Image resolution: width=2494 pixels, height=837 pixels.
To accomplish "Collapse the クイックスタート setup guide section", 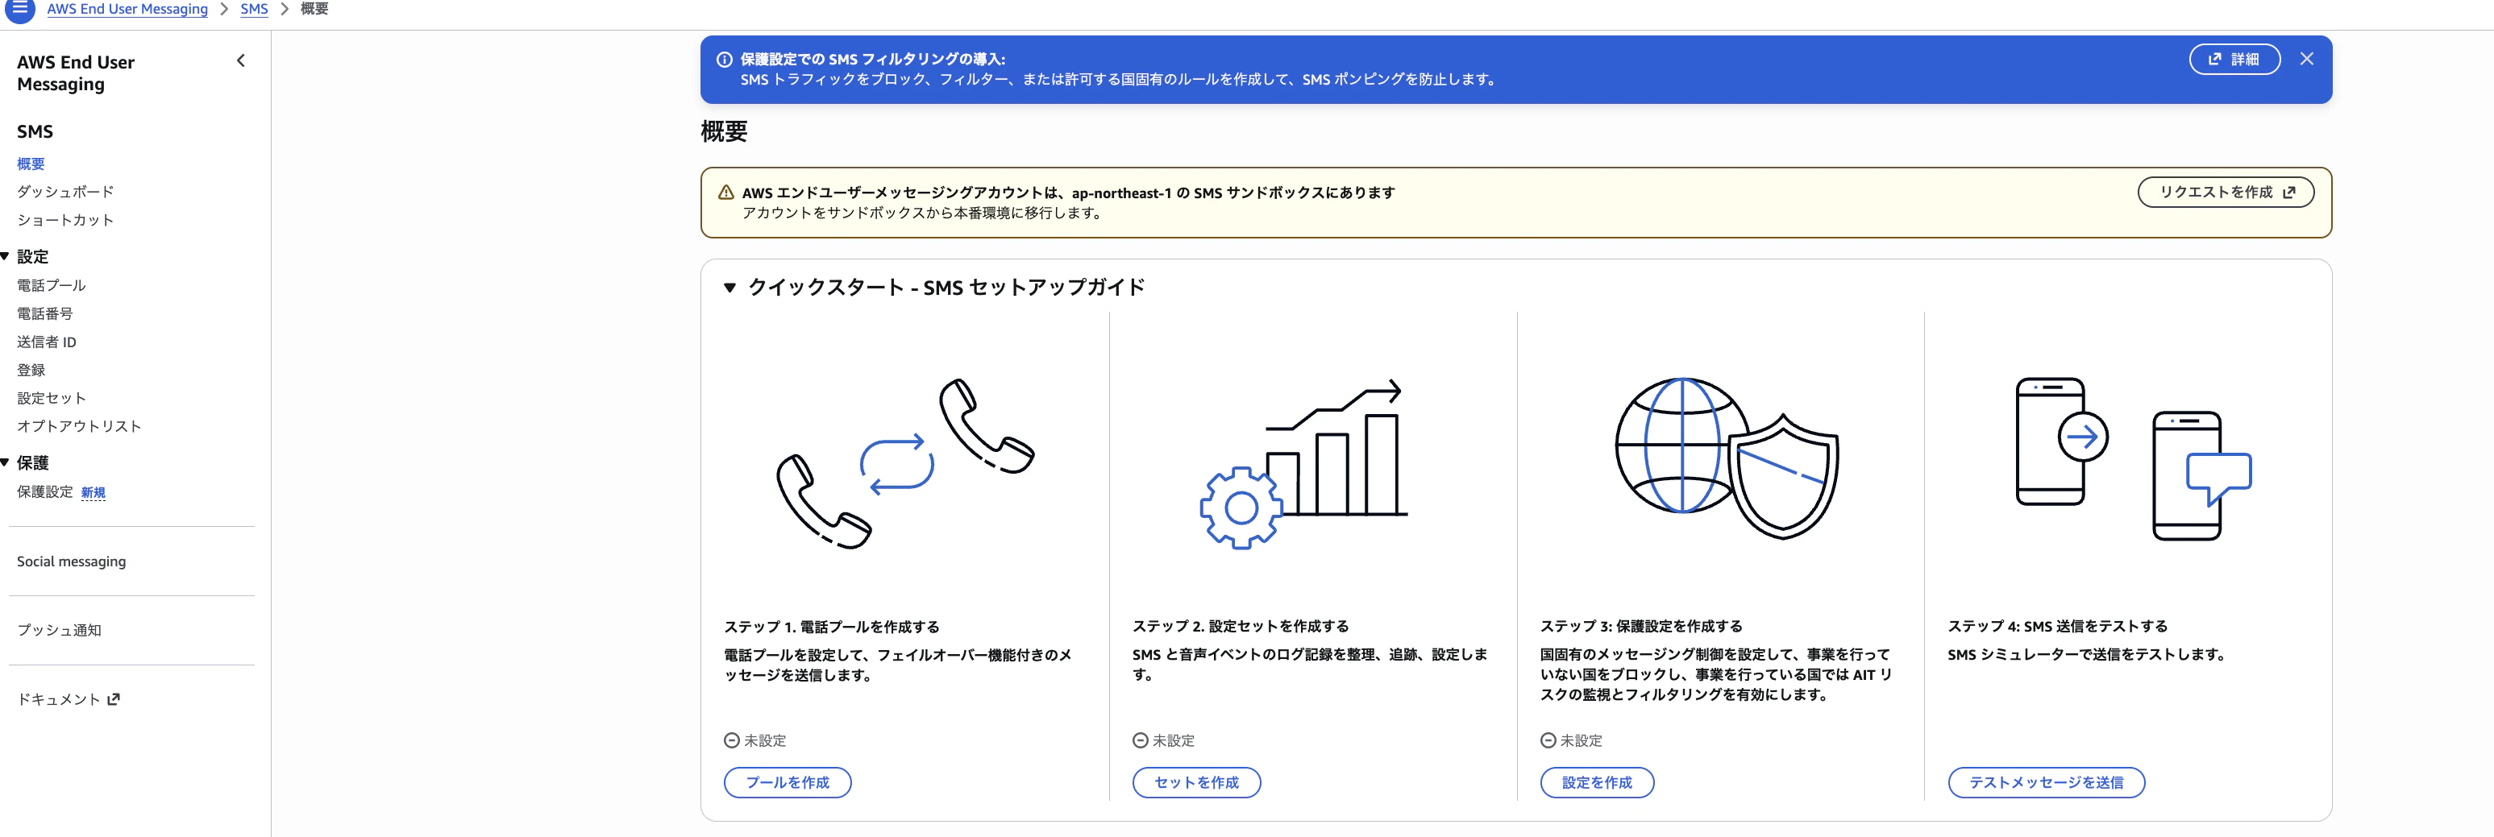I will click(x=730, y=288).
